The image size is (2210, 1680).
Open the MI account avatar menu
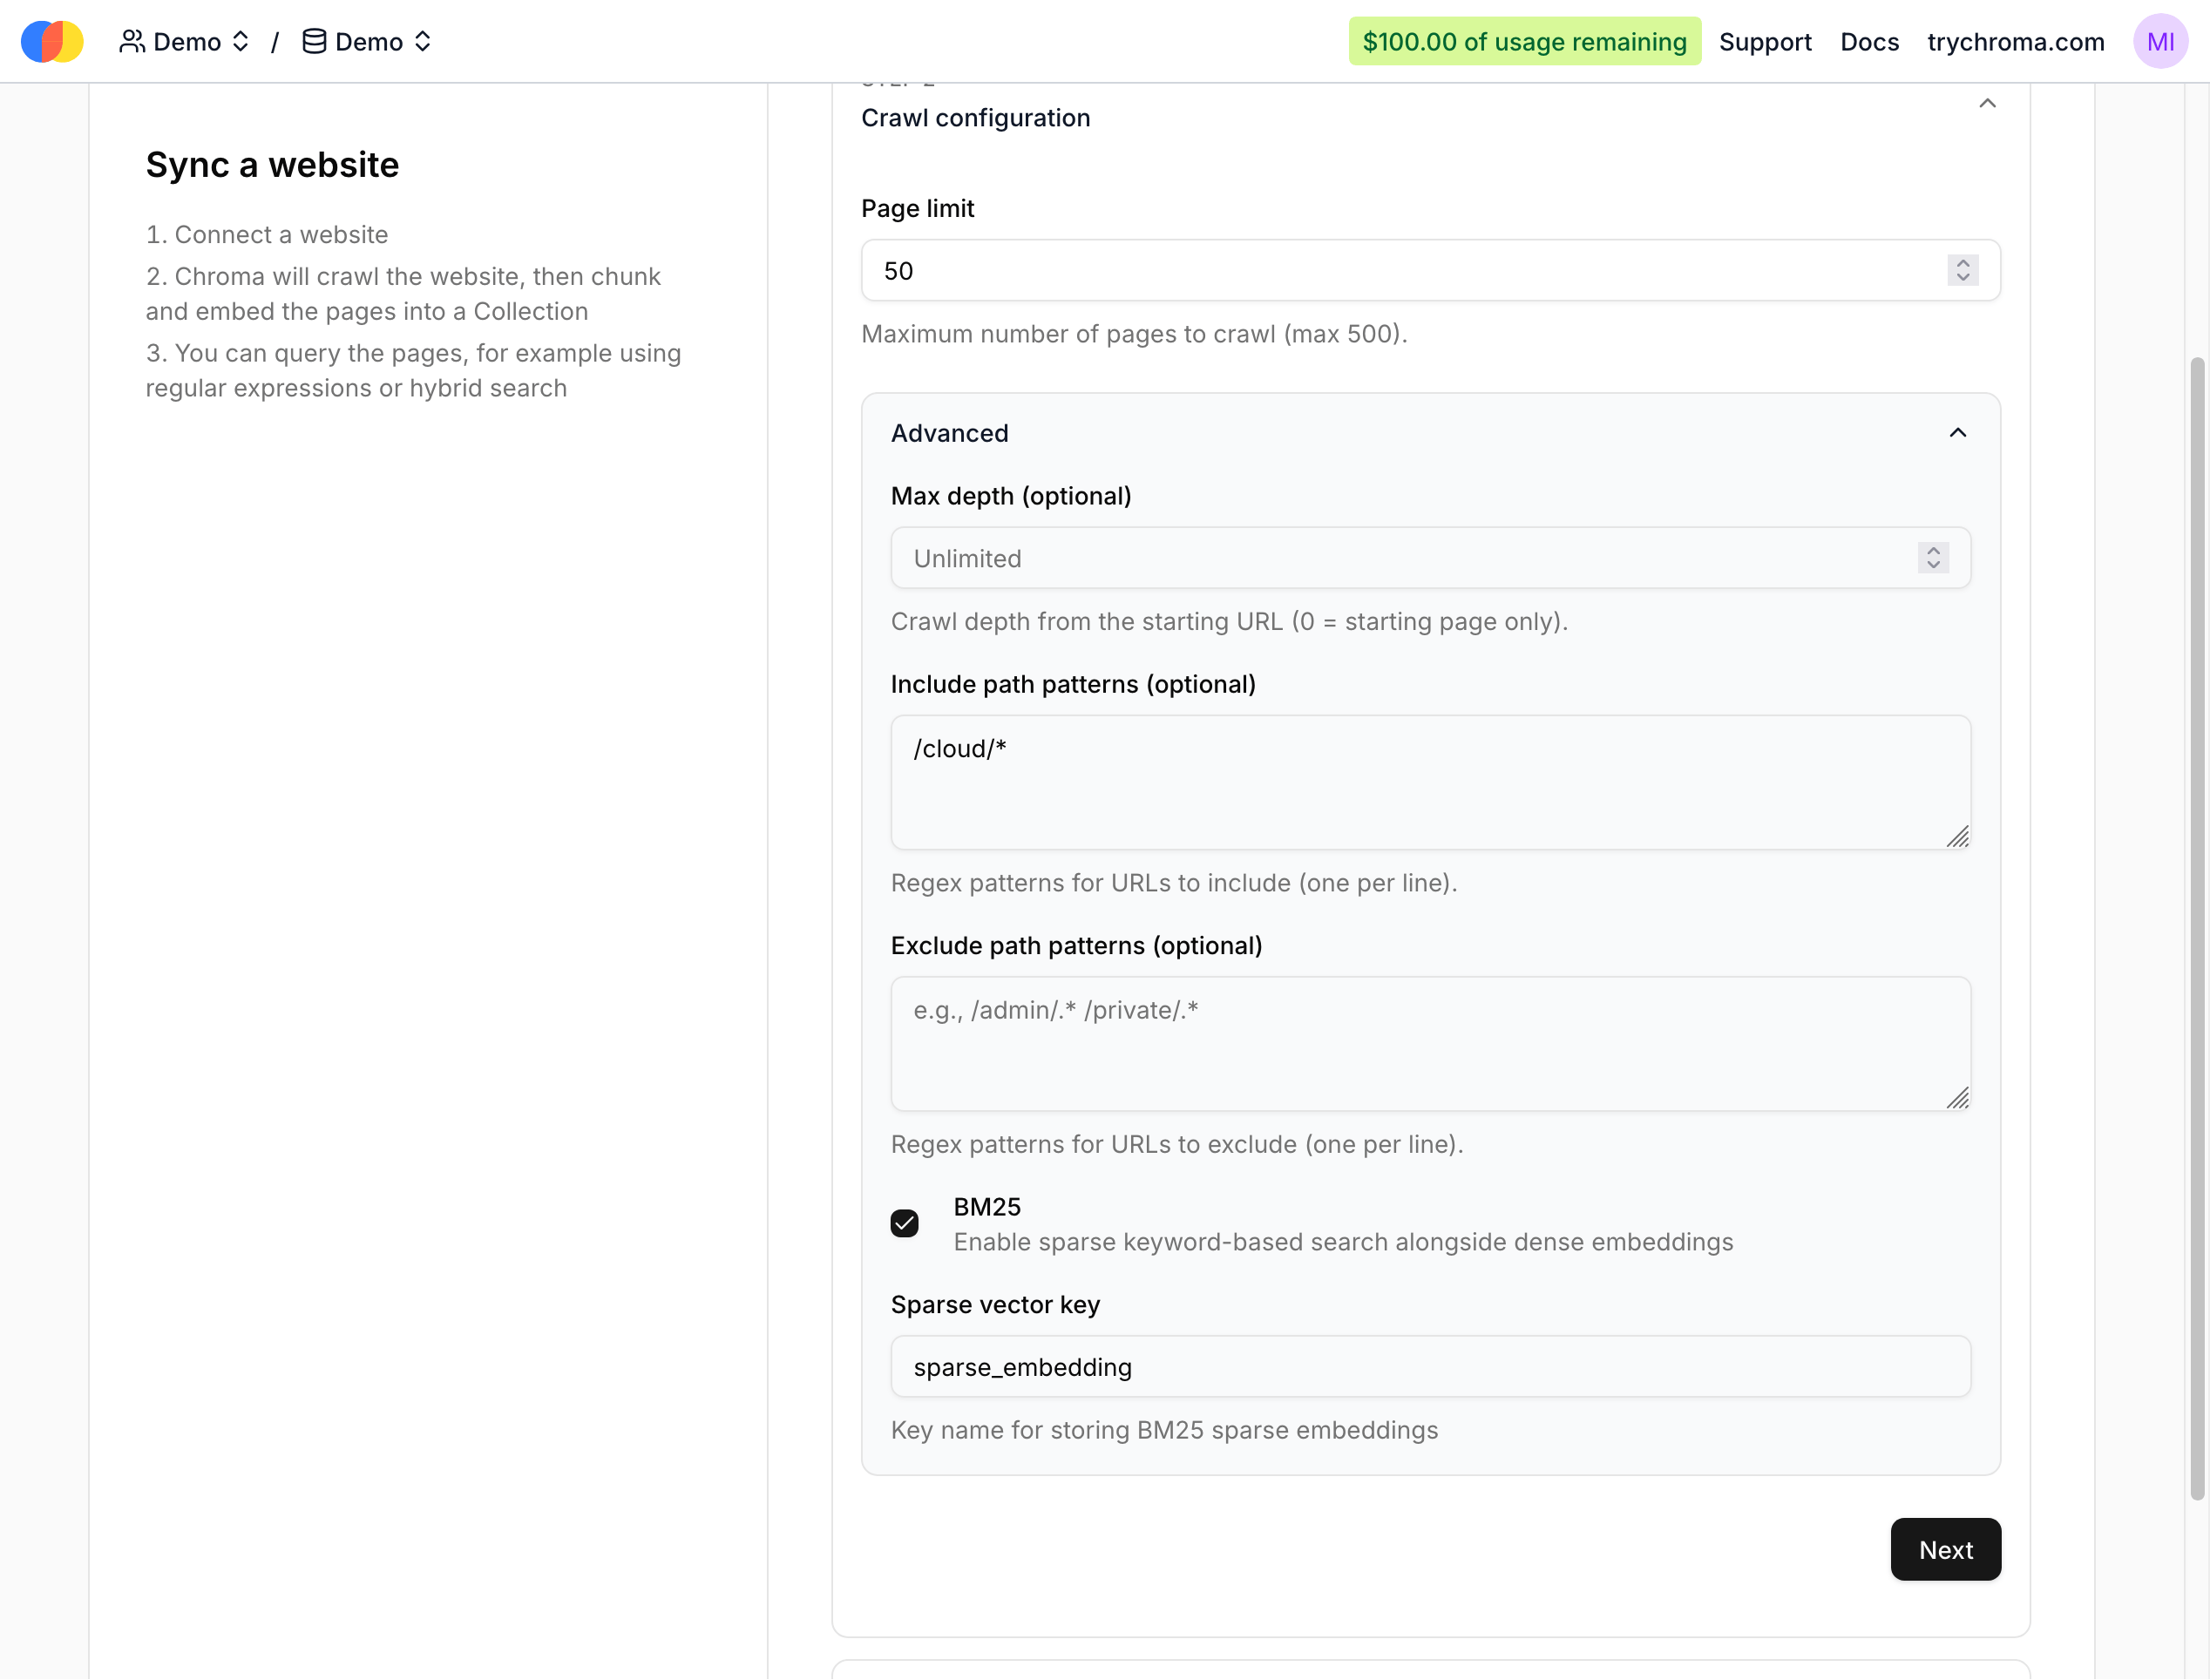2160,41
